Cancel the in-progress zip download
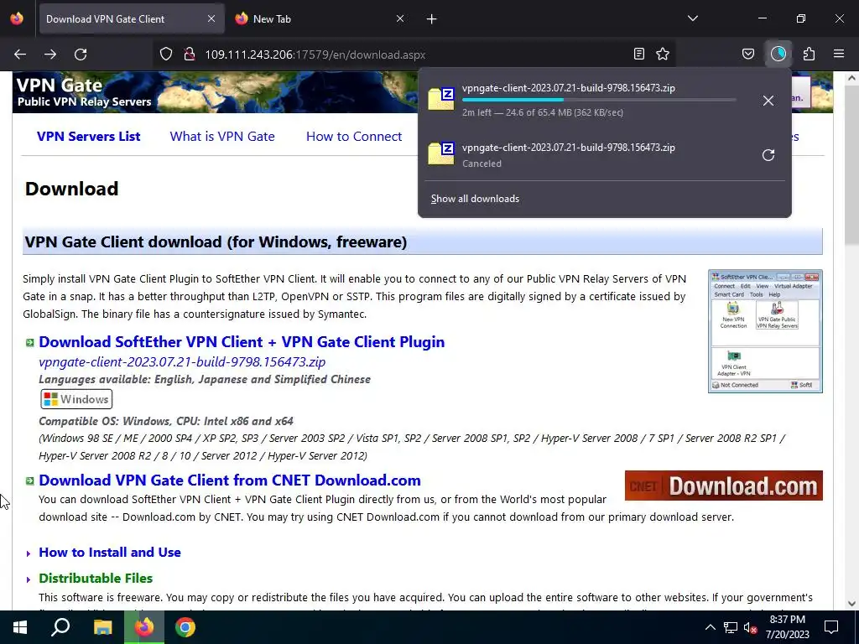This screenshot has width=859, height=644. 768,101
